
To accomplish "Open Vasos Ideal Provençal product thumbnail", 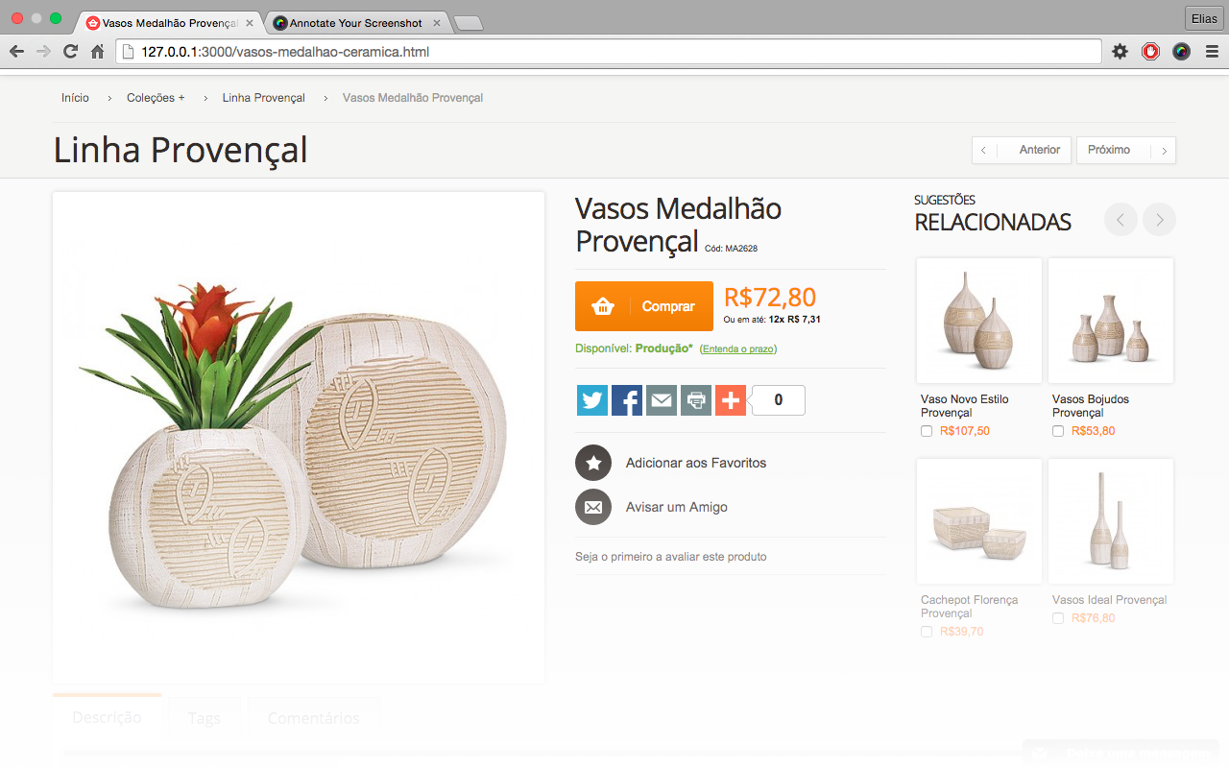I will tap(1111, 521).
